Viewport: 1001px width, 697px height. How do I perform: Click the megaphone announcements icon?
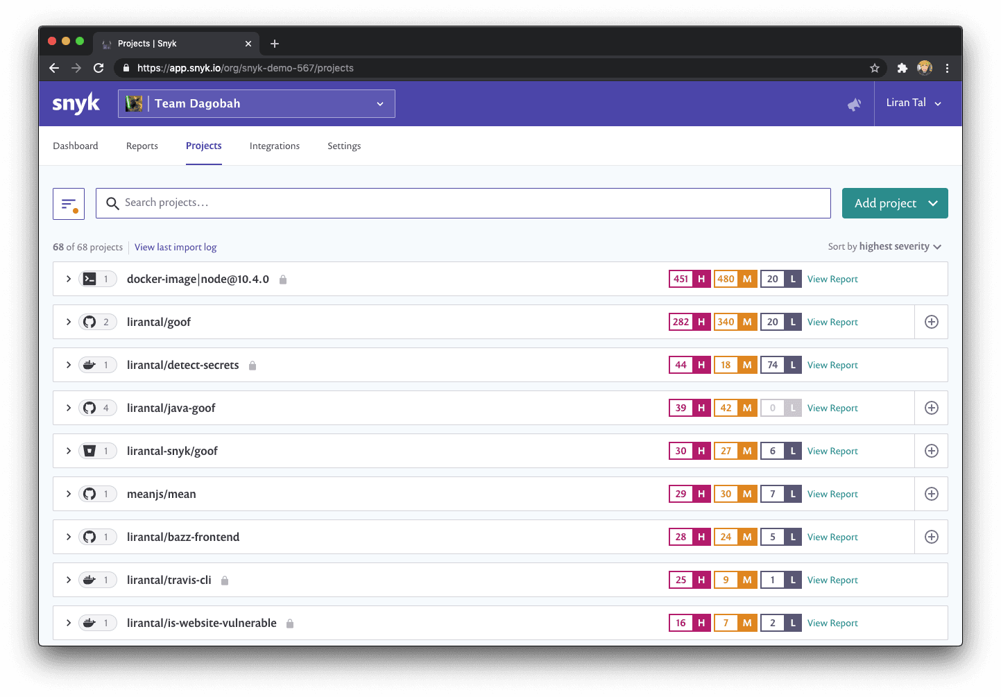pyautogui.click(x=855, y=104)
